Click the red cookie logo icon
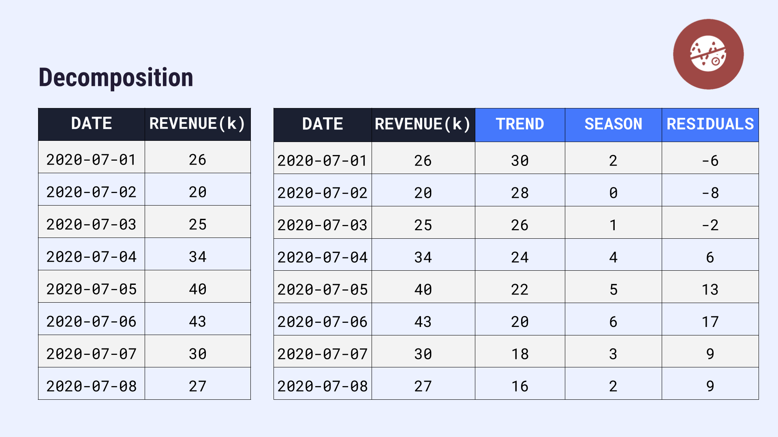The width and height of the screenshot is (778, 437). click(708, 54)
